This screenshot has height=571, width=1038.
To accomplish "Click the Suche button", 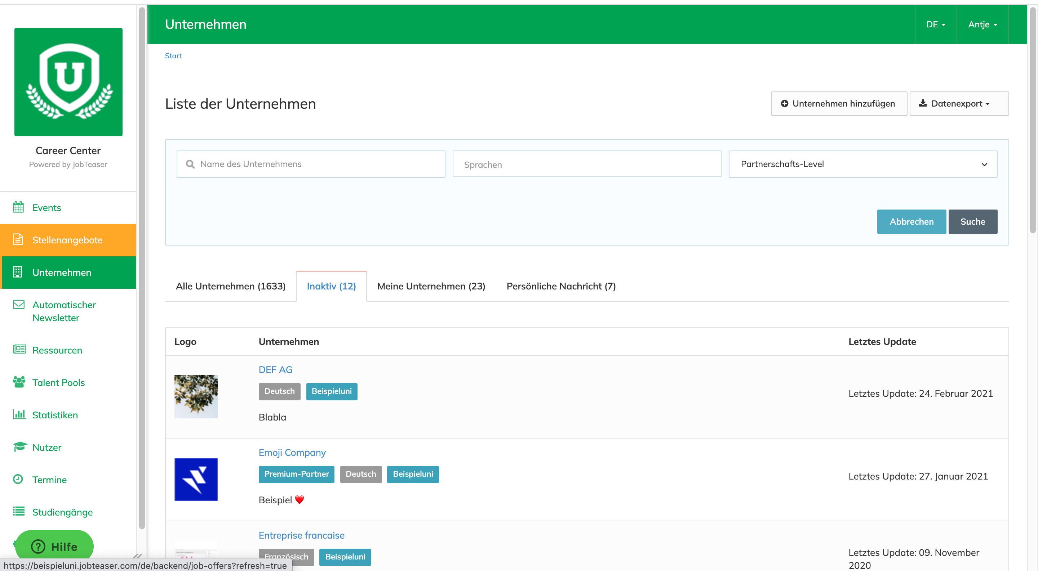I will coord(973,221).
